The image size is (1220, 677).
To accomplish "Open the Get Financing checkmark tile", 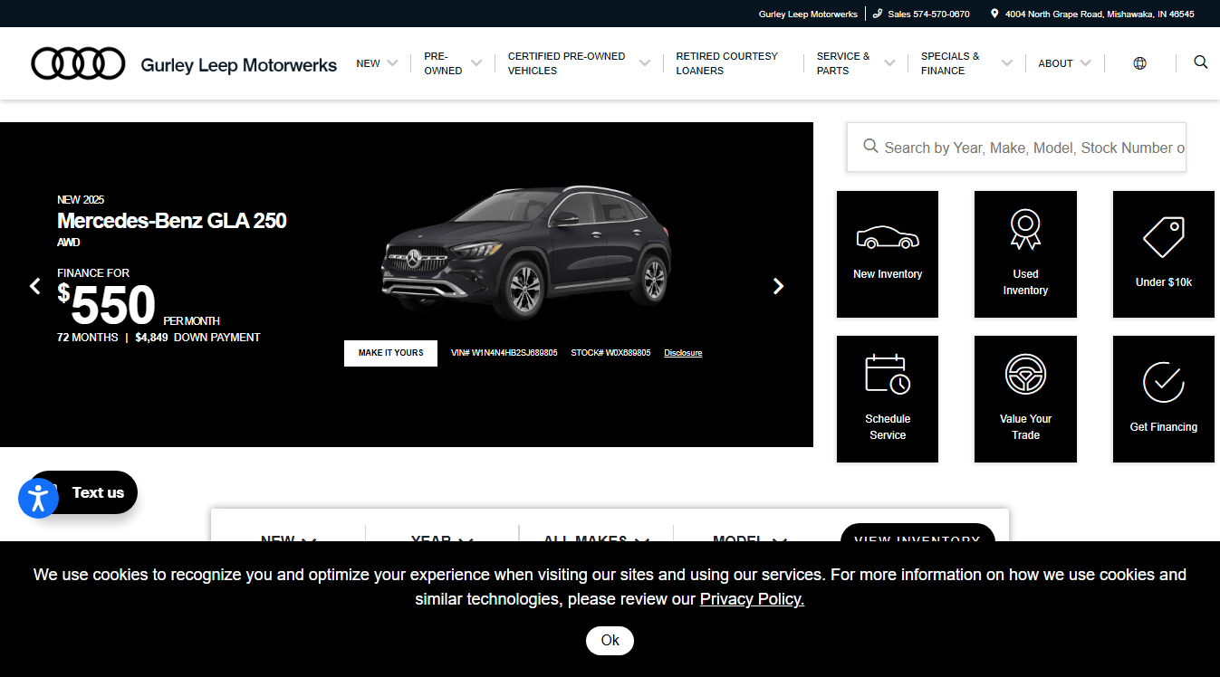I will coord(1164,399).
